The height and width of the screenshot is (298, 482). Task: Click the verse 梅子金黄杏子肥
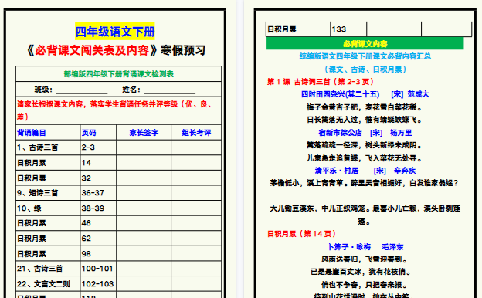point(332,107)
